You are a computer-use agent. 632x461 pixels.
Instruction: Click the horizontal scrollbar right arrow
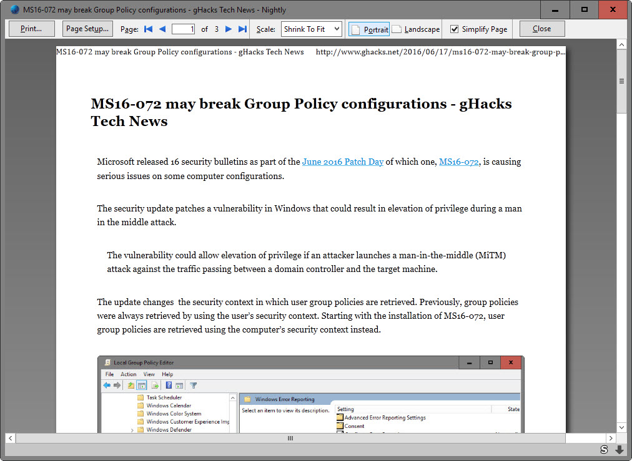point(611,438)
